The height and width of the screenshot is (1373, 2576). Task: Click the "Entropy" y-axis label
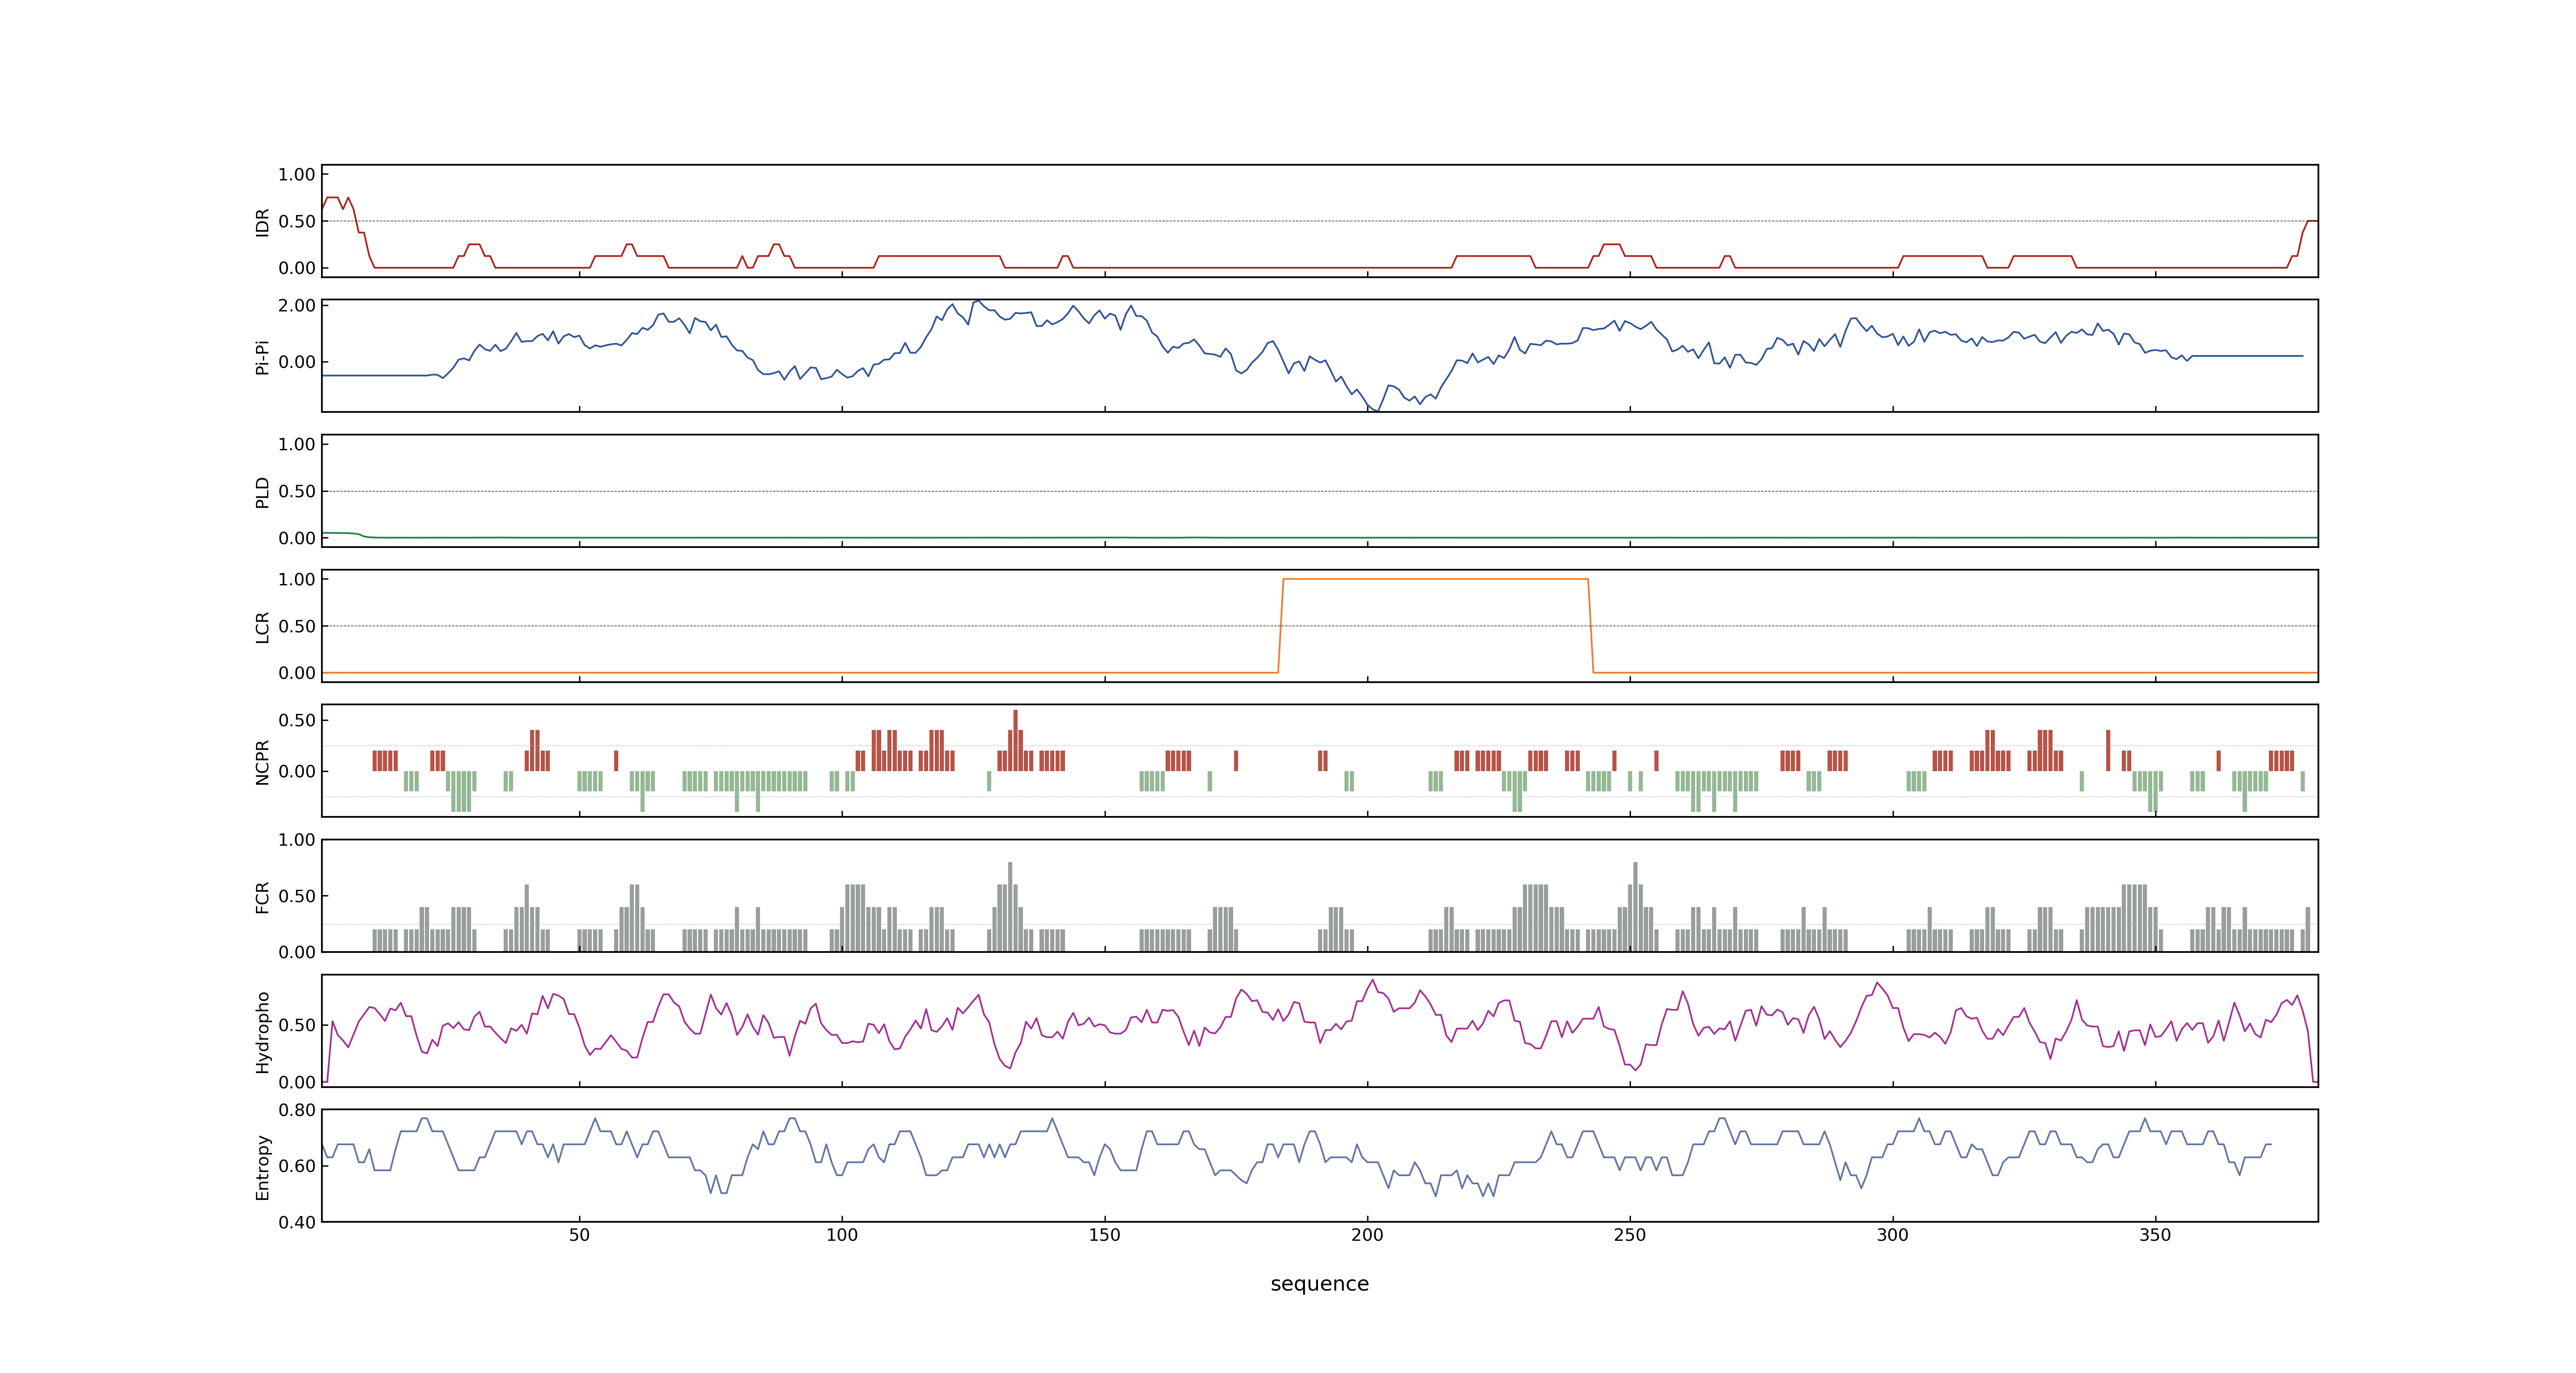click(x=262, y=1167)
